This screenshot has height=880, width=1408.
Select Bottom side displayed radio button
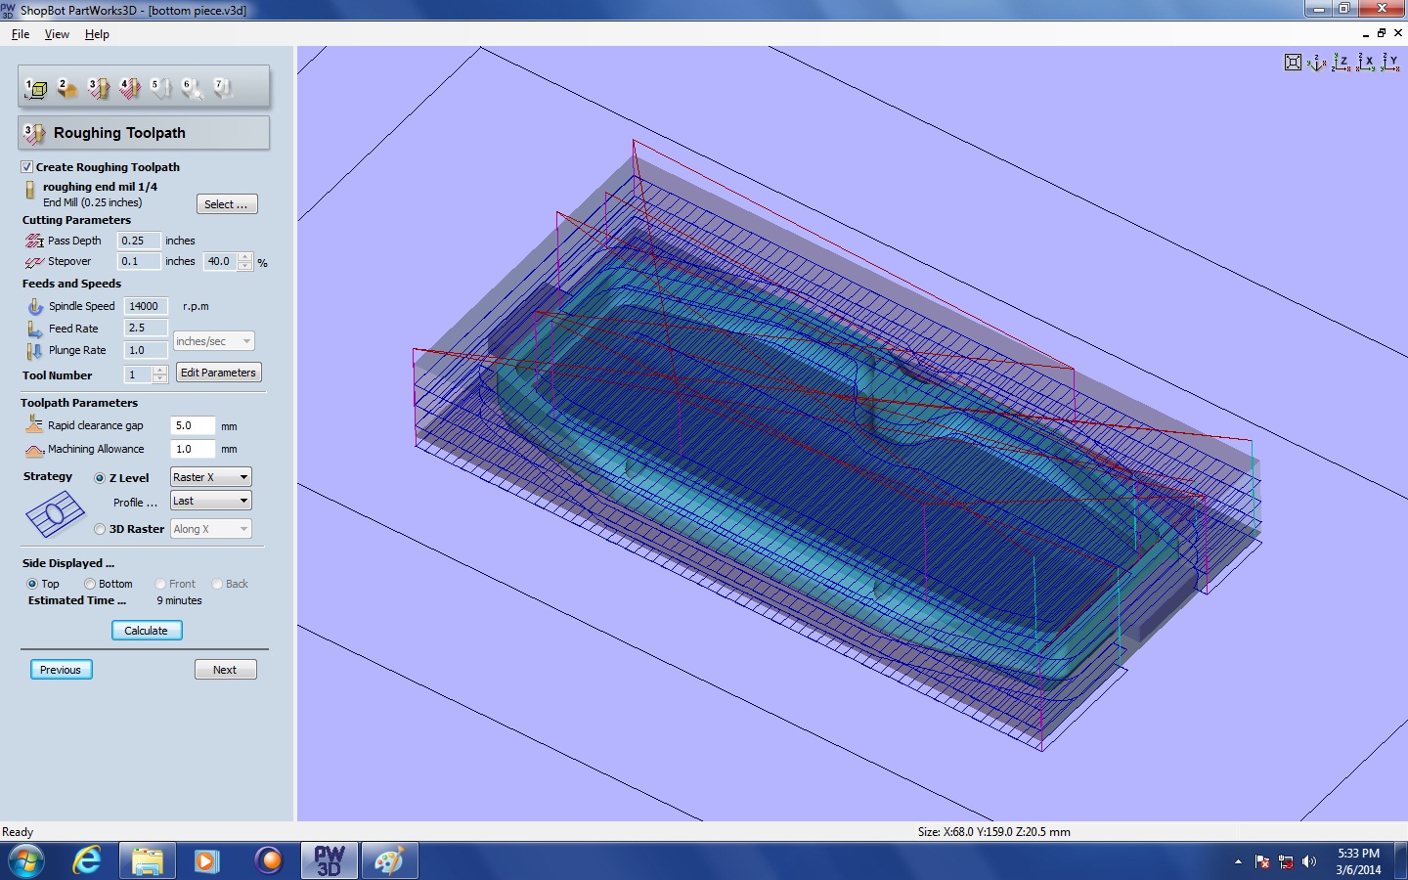click(90, 584)
